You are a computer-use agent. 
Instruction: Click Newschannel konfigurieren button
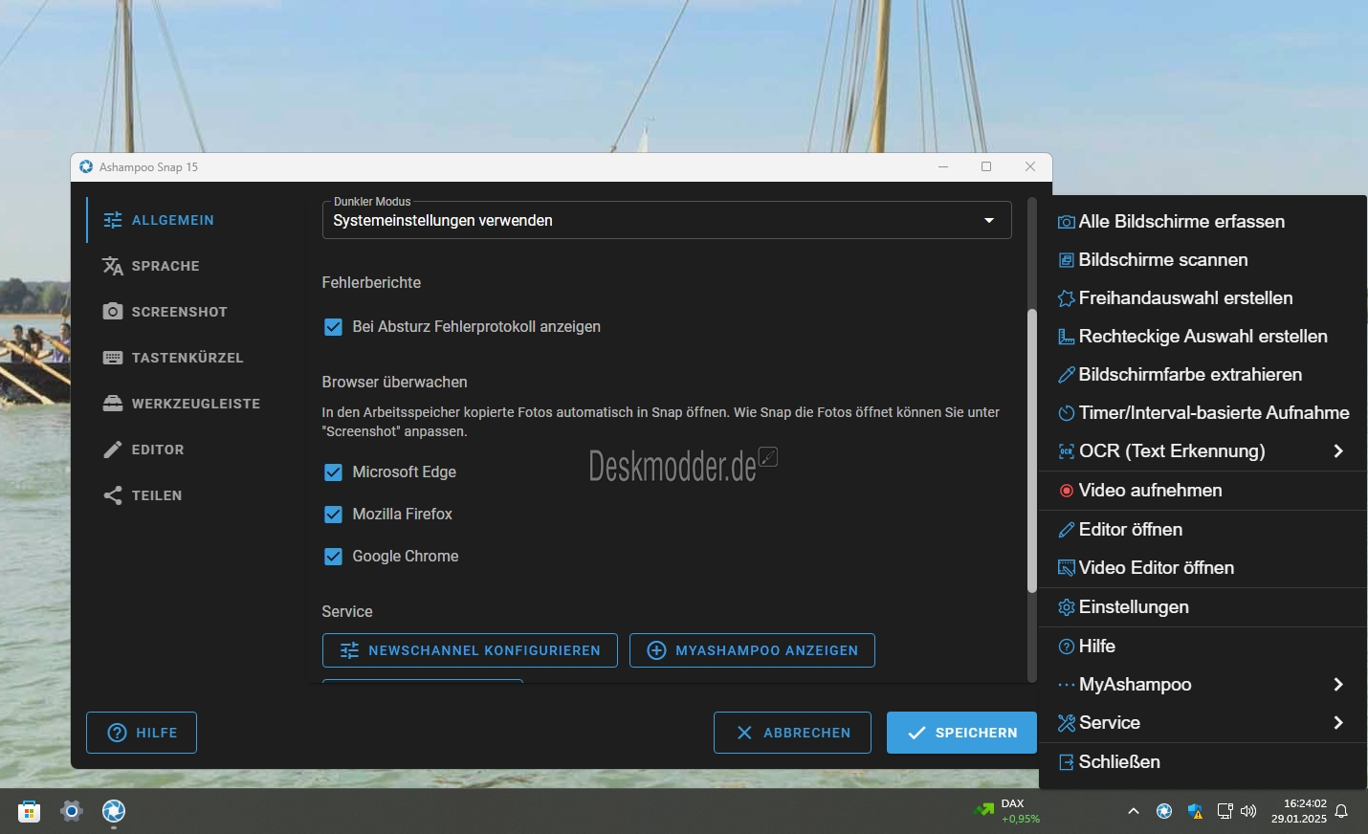pos(470,650)
